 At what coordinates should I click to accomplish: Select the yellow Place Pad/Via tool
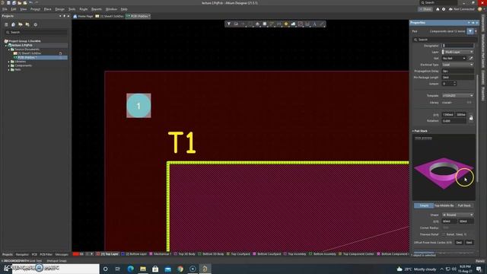click(x=286, y=24)
